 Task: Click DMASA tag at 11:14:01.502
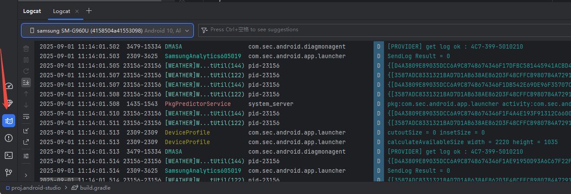[x=174, y=46]
